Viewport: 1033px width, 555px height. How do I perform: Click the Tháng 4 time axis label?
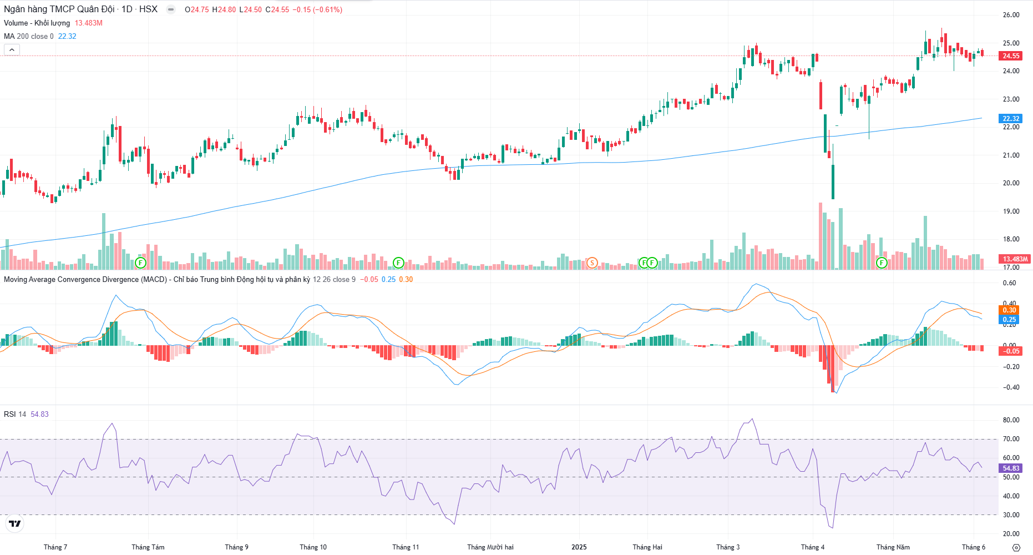pos(813,547)
